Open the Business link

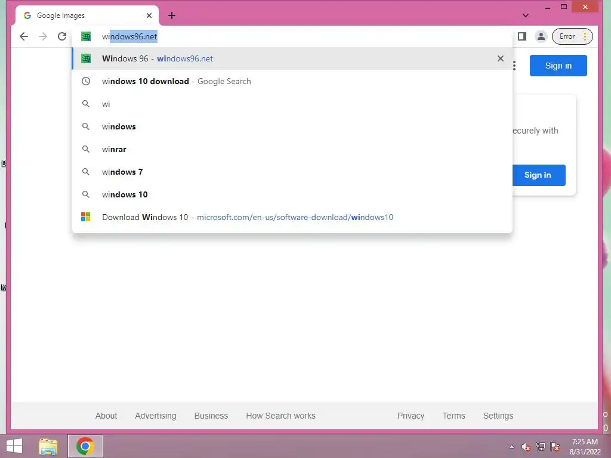pos(211,416)
